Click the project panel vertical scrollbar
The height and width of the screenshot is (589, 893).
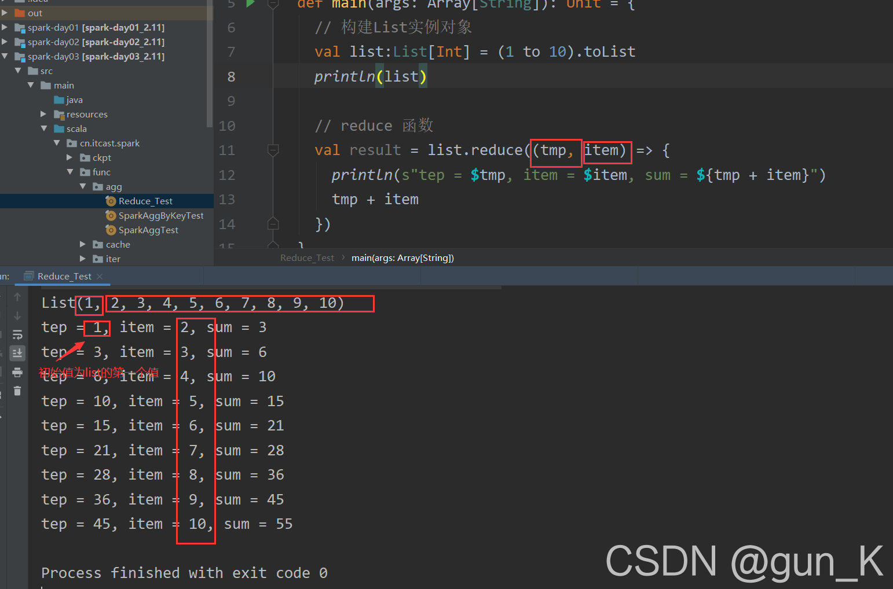(x=210, y=64)
